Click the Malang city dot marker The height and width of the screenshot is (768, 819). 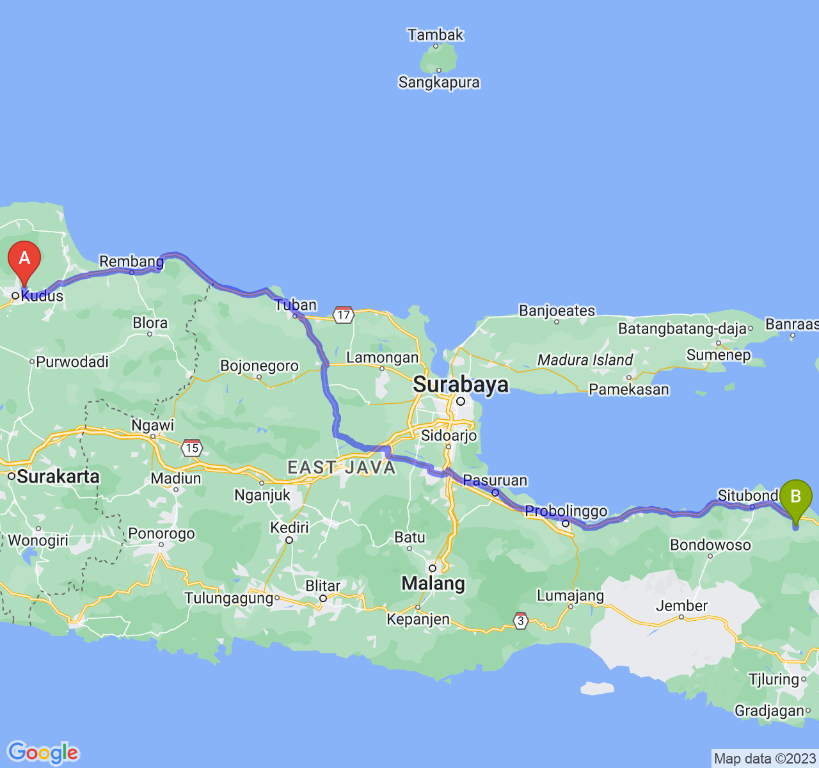433,568
